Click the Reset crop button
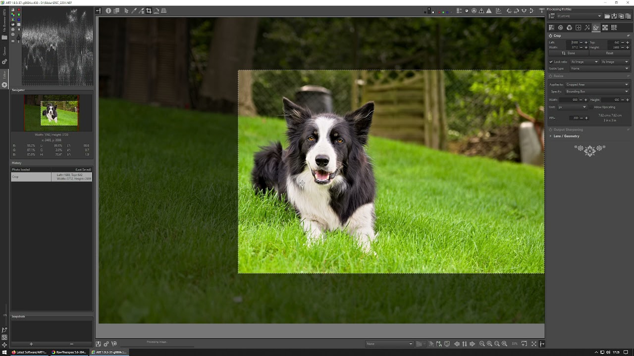The image size is (634, 356). (x=609, y=53)
